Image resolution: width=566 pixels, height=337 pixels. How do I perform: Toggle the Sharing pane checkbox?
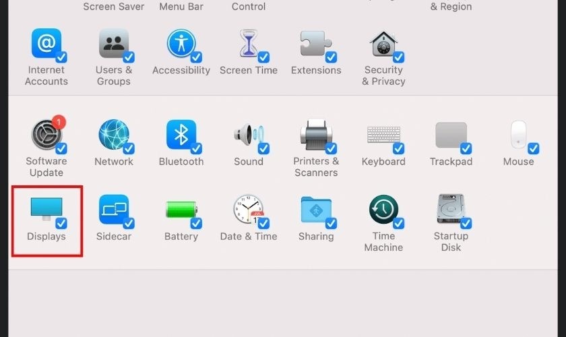click(331, 223)
